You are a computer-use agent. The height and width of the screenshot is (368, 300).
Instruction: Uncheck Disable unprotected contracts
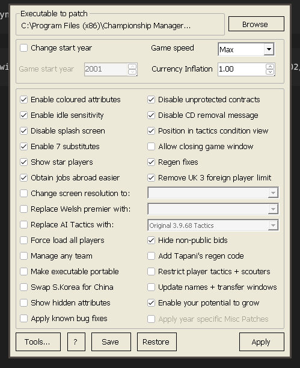pyautogui.click(x=151, y=99)
